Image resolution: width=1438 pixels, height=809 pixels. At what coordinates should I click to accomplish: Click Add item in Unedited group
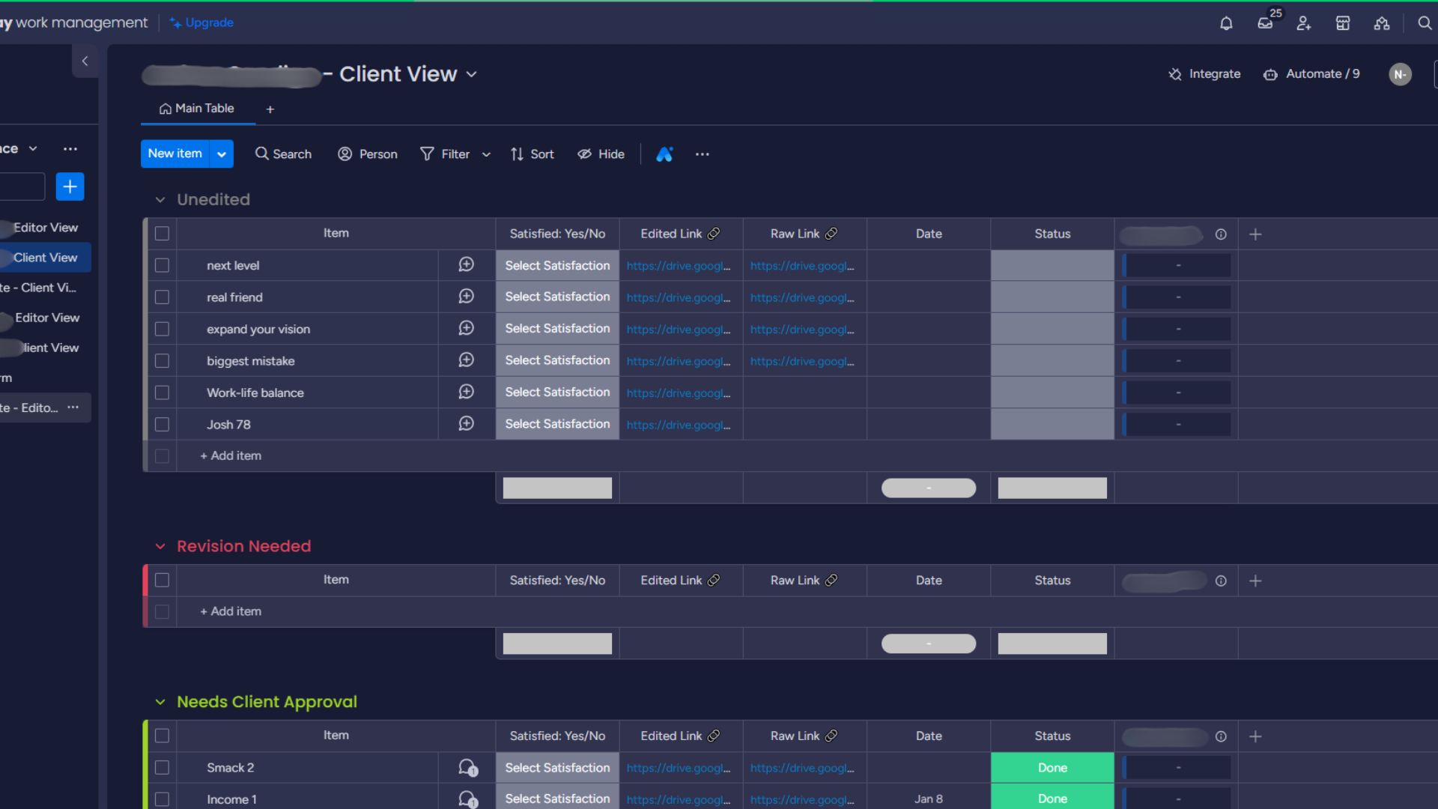tap(231, 455)
